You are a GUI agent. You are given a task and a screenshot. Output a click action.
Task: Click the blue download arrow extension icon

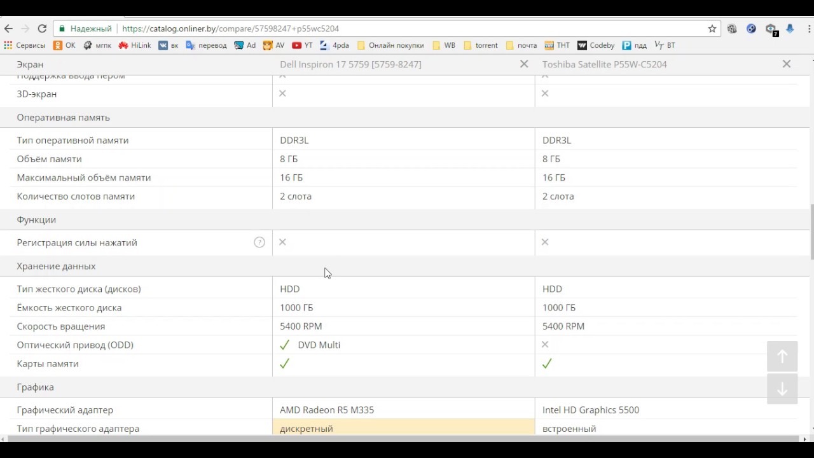tap(790, 29)
